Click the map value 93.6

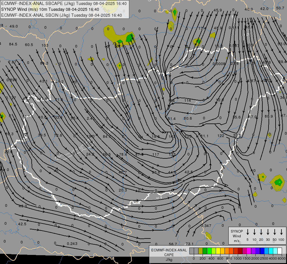tap(156, 172)
